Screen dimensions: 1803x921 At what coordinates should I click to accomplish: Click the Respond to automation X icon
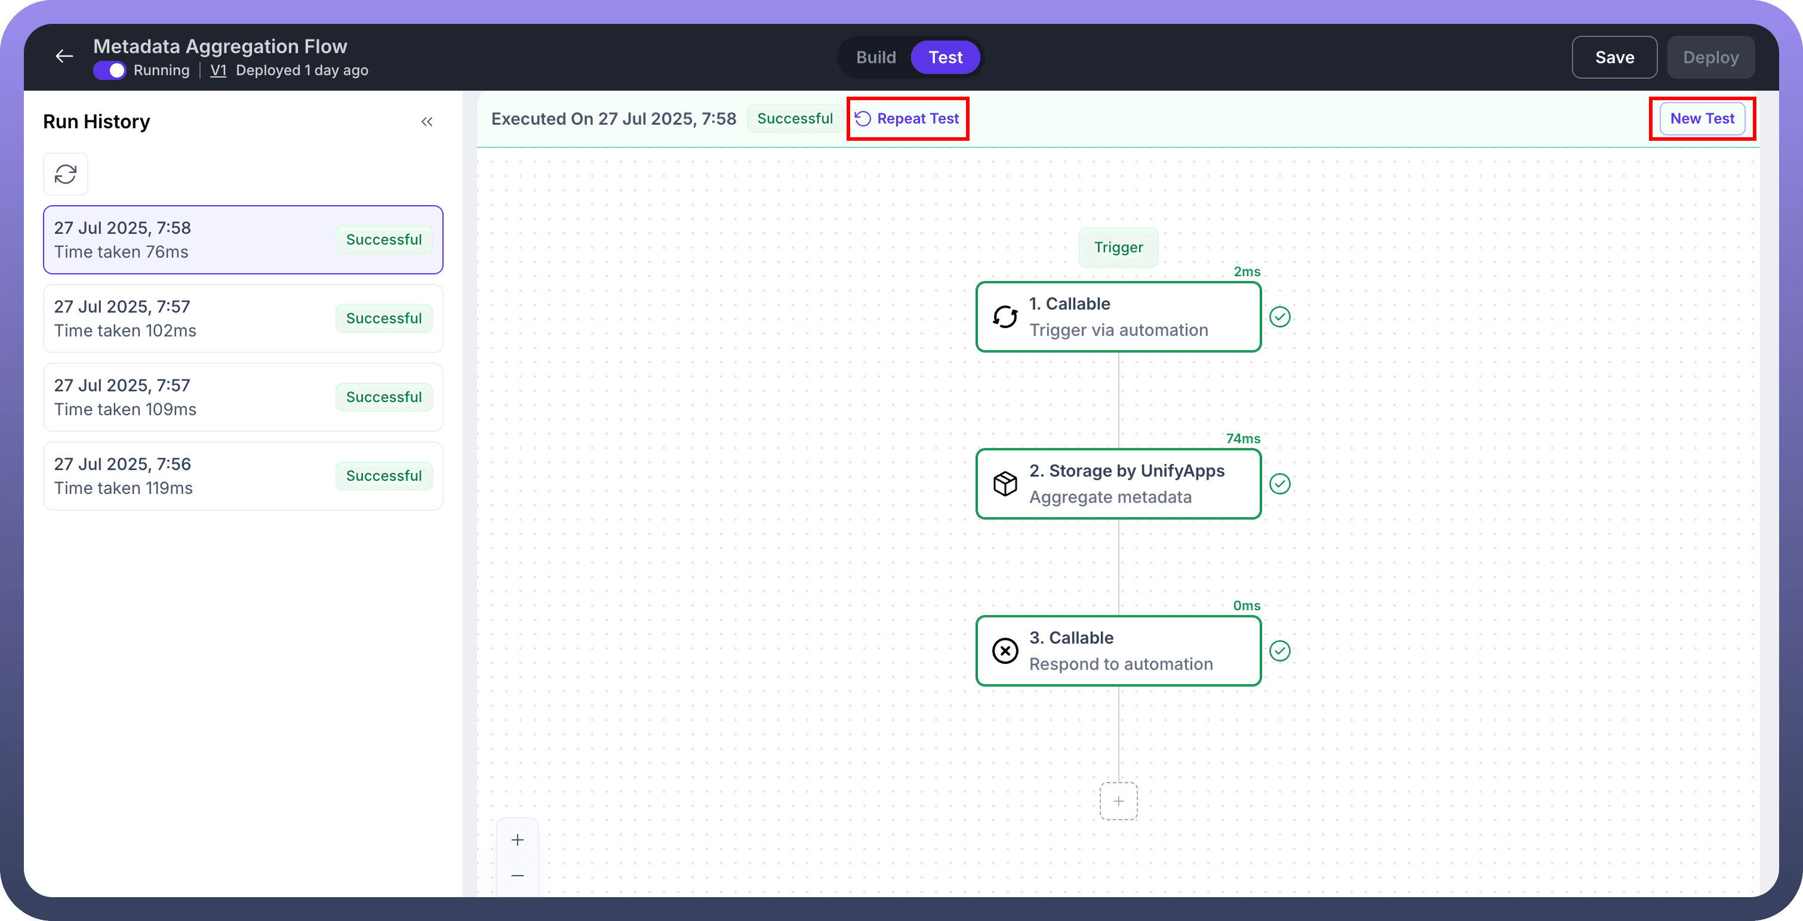[1005, 651]
